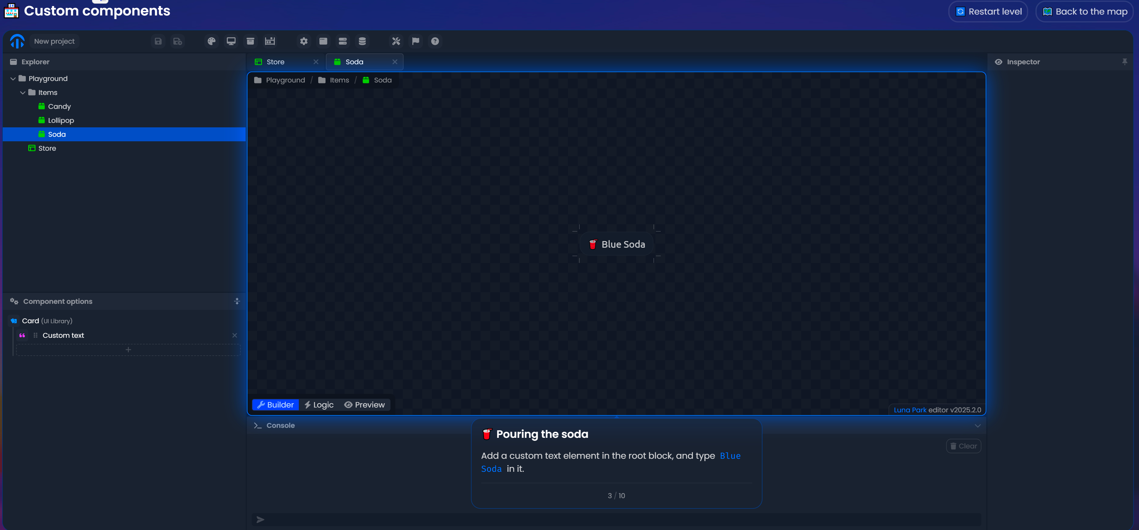The image size is (1139, 530).
Task: Click the Restart level button
Action: 988,12
